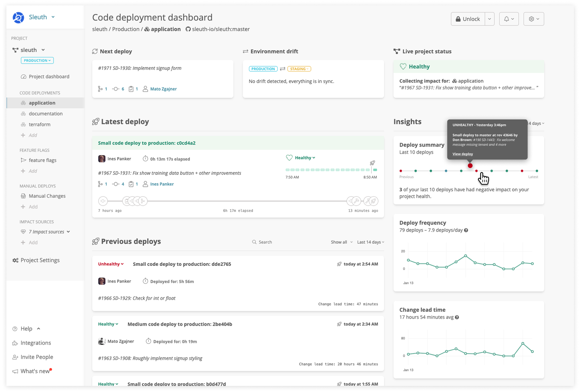Click #1966 SD-1929: Check for int or float
The height and width of the screenshot is (392, 581).
pos(137,298)
